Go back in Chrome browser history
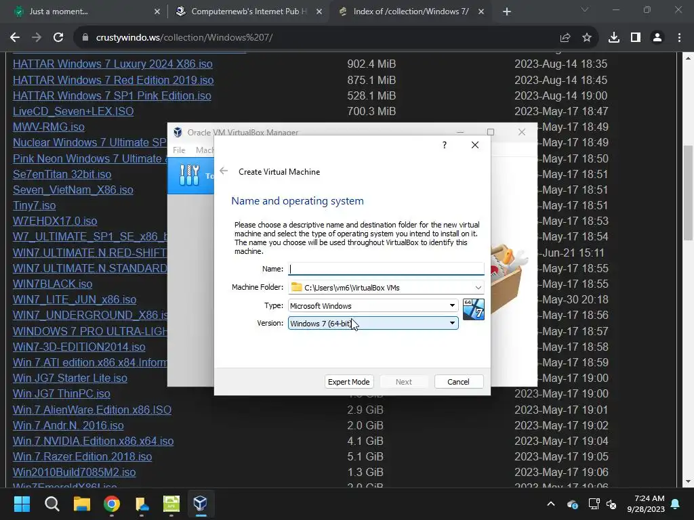The image size is (694, 520). [x=15, y=38]
